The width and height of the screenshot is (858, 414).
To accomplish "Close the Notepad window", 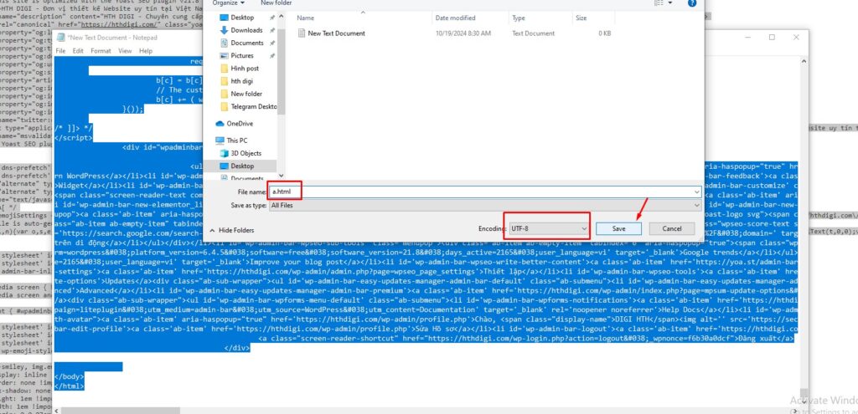I will [796, 37].
